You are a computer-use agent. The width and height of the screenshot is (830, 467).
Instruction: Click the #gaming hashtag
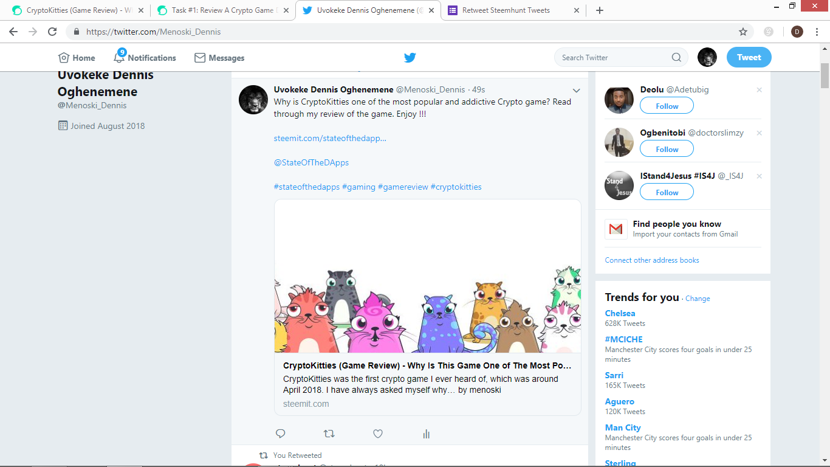pos(358,187)
